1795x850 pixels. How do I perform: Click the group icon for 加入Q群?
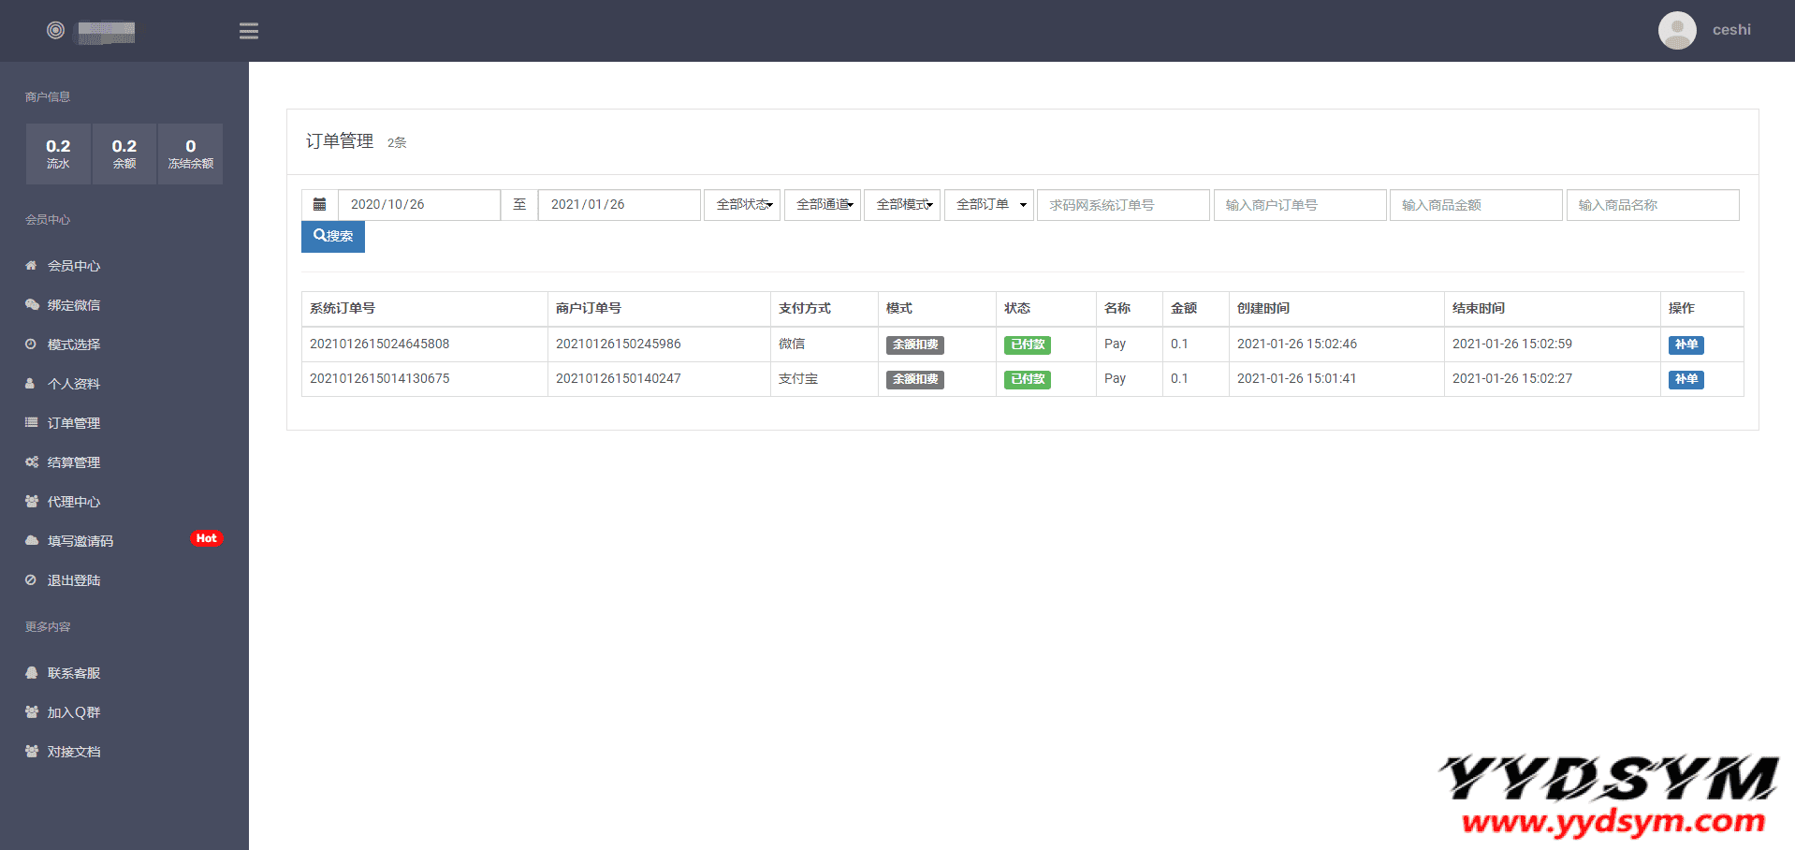[x=31, y=712]
